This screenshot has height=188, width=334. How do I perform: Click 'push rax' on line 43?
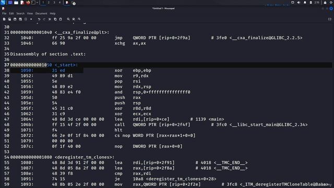tap(127, 98)
